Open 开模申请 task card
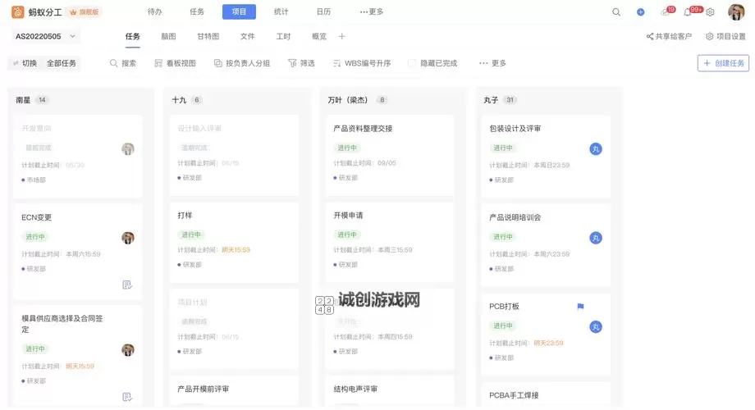The height and width of the screenshot is (410, 755). (390, 243)
